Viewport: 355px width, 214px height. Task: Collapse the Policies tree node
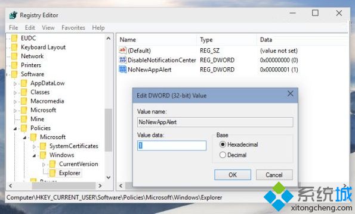(x=15, y=129)
